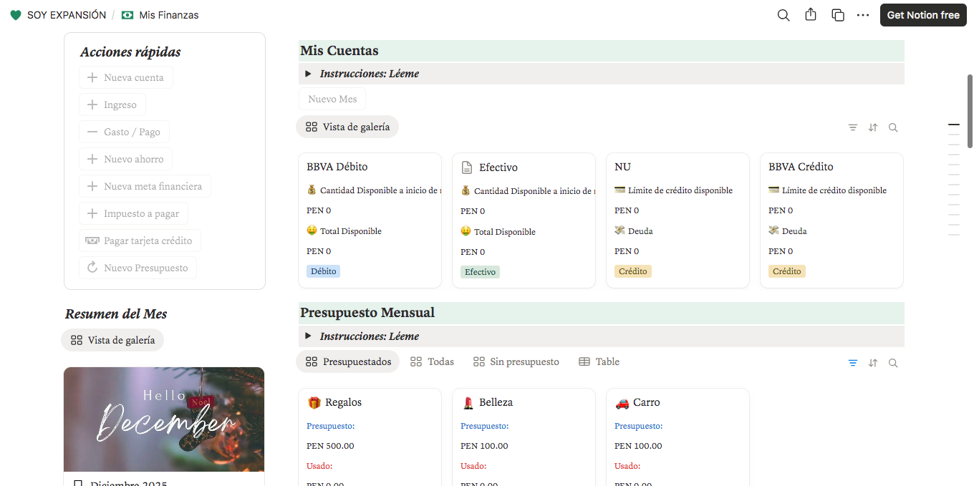Viewport: 974px width, 486px height.
Task: Click the Get Notion free button
Action: click(922, 15)
